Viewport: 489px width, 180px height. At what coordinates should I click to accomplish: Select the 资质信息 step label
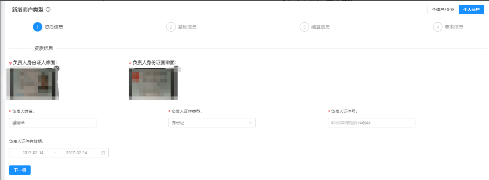point(54,27)
